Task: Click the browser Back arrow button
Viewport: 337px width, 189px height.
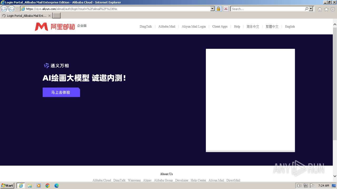Action: pyautogui.click(x=4, y=9)
